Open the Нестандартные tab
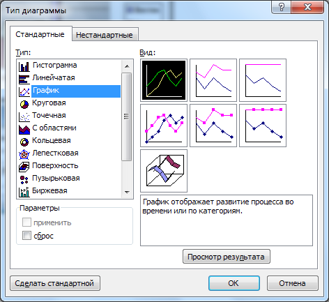This screenshot has height=302, width=329. coord(105,35)
